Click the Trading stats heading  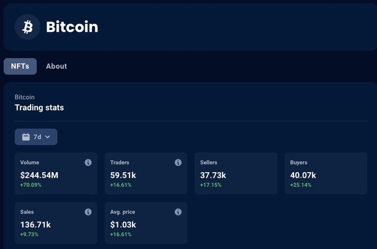tap(39, 108)
